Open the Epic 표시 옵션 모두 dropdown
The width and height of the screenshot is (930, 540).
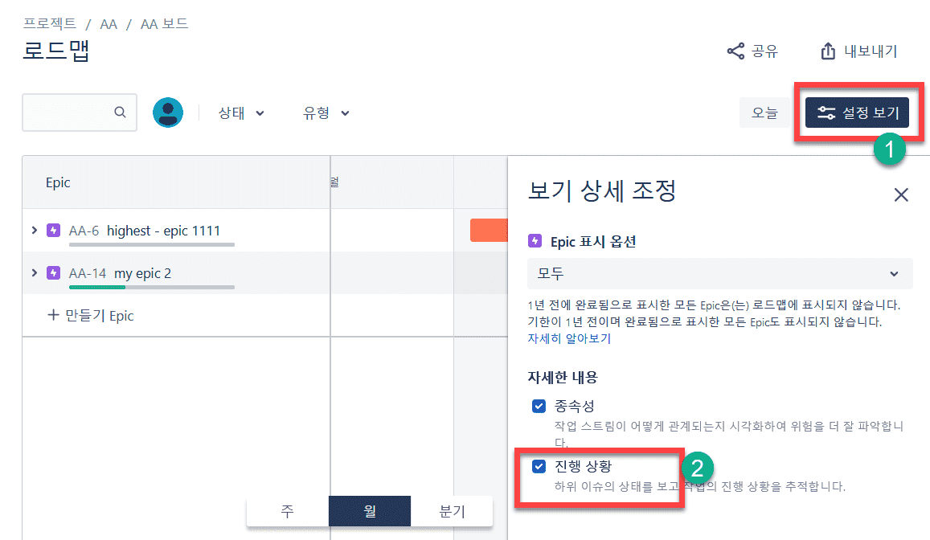pos(719,273)
